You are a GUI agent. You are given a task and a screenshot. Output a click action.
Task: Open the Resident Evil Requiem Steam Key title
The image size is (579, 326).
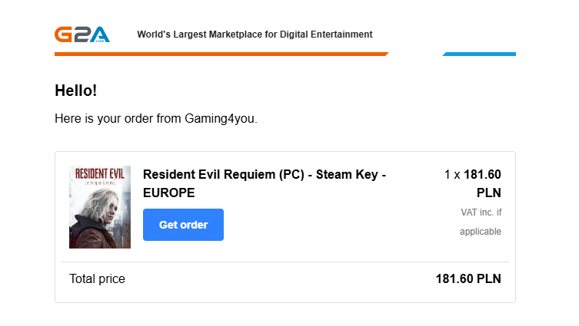264,175
